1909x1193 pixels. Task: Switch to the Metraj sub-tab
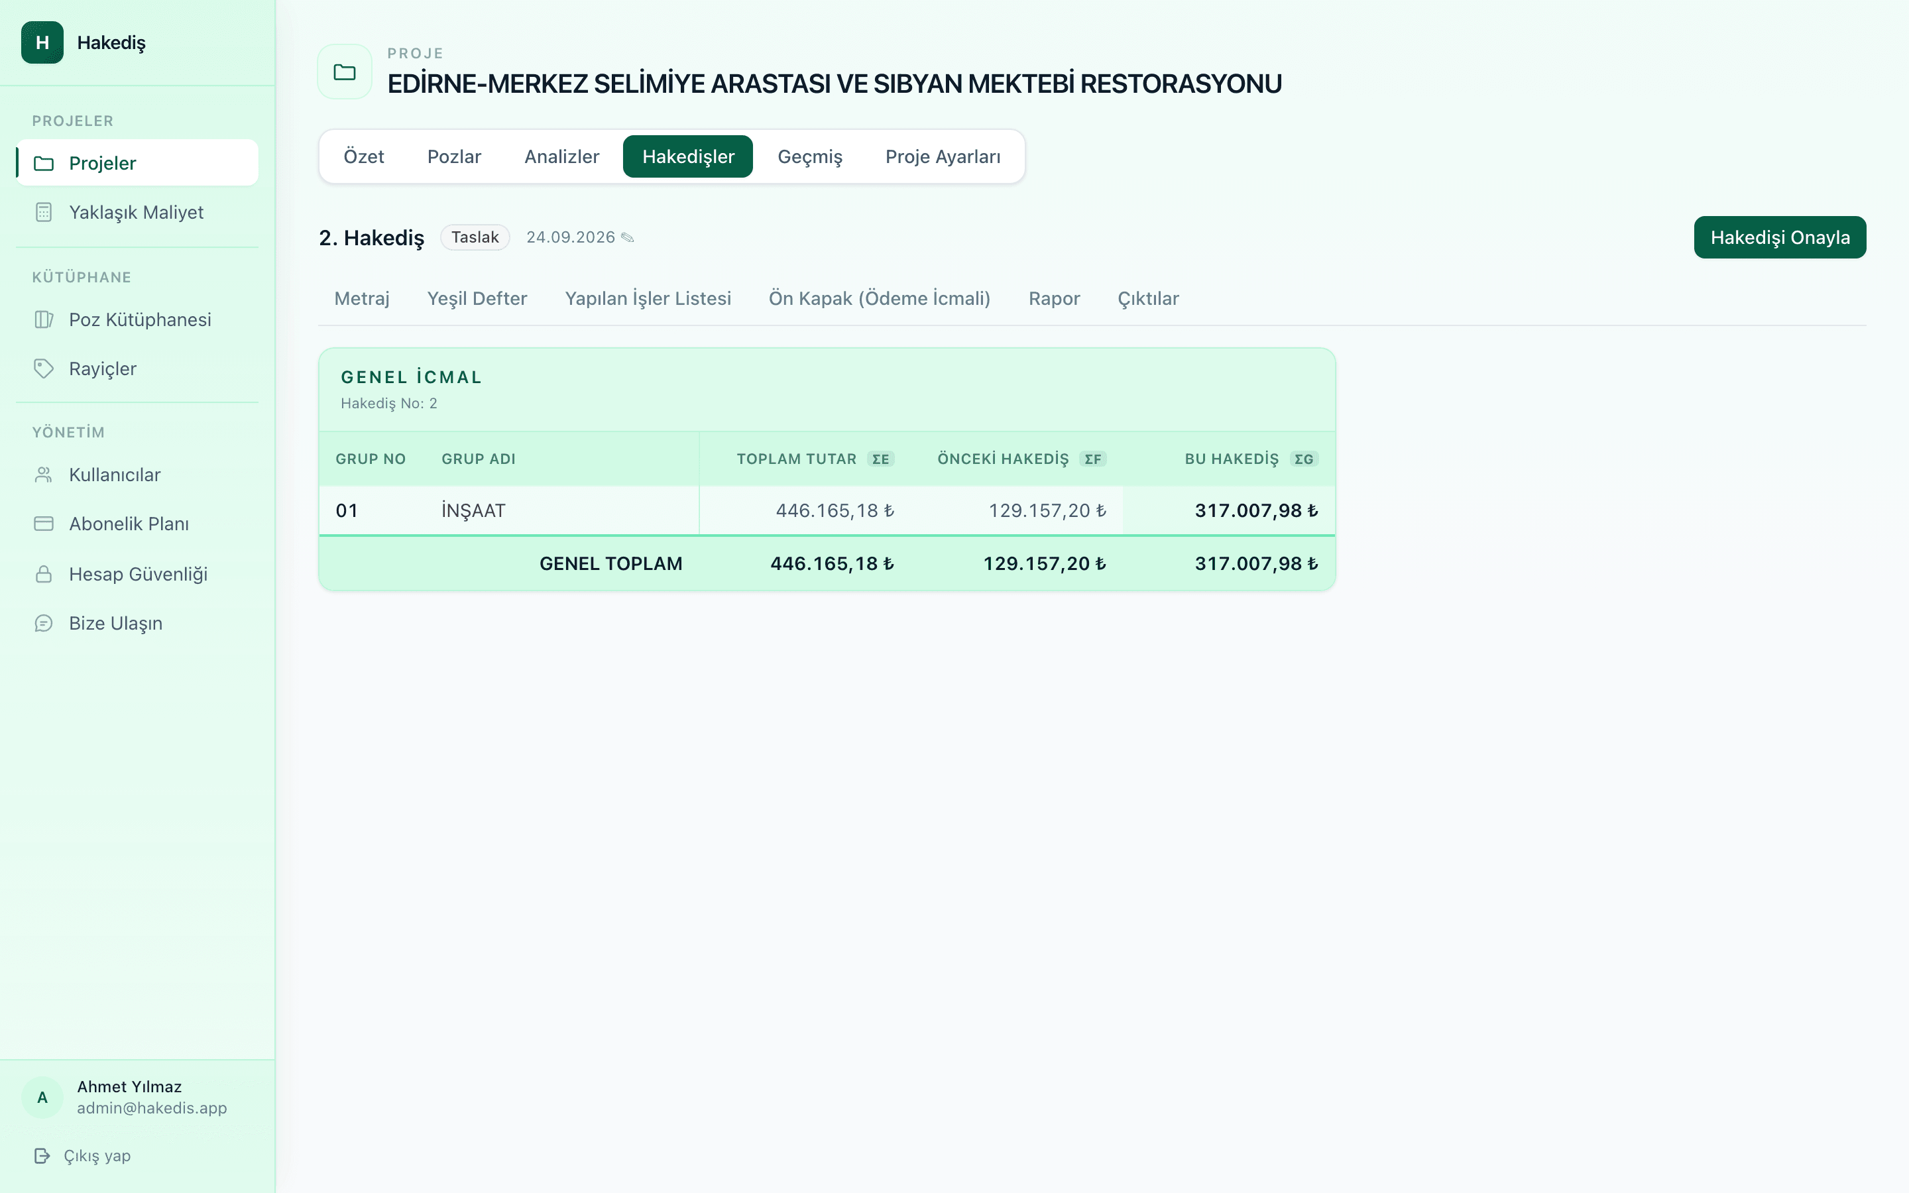(x=362, y=298)
